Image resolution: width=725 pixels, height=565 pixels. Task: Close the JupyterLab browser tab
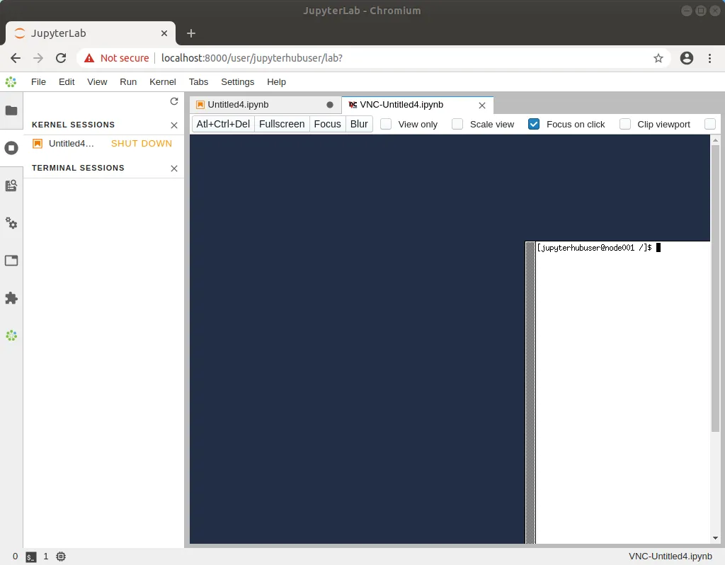[164, 33]
